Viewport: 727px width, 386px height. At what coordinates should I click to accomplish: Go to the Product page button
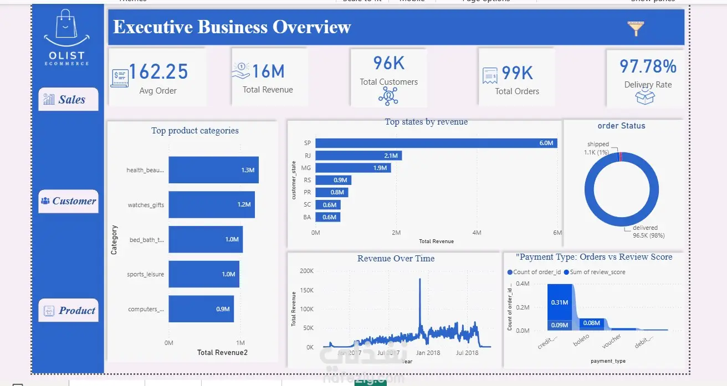(x=69, y=311)
